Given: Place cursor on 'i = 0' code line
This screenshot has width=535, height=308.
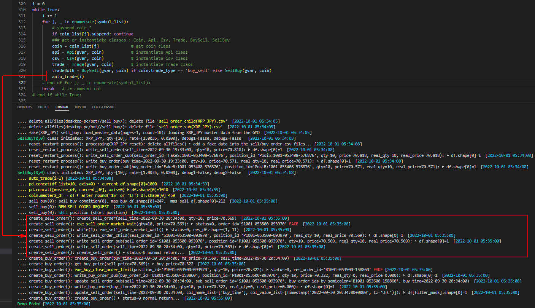Looking at the screenshot, I should tap(38, 3).
